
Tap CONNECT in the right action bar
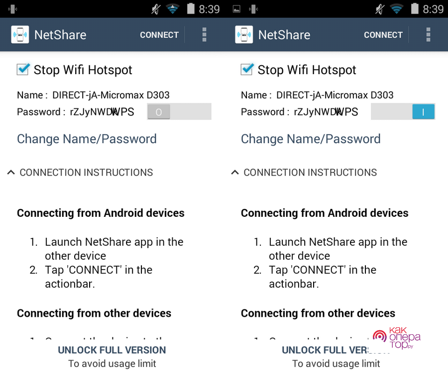[383, 35]
